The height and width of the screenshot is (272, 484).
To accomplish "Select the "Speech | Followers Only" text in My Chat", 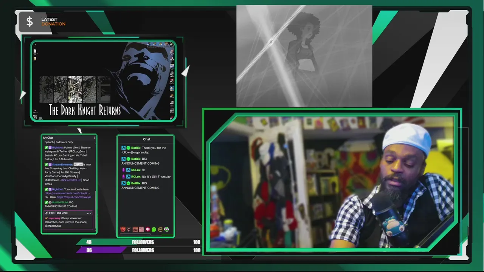I will pos(59,142).
